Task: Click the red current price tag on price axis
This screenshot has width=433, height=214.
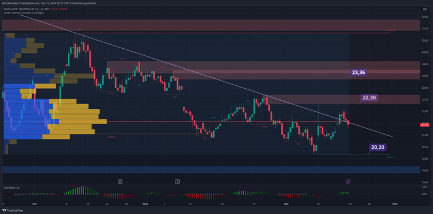Action: click(424, 125)
